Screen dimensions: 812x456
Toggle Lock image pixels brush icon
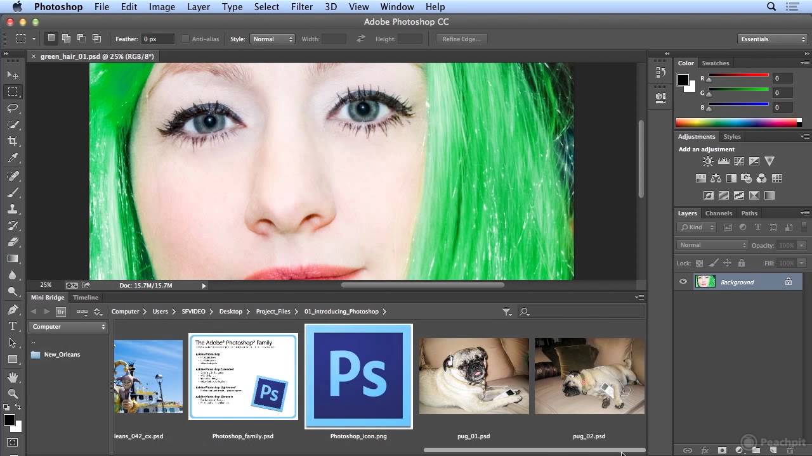point(714,263)
